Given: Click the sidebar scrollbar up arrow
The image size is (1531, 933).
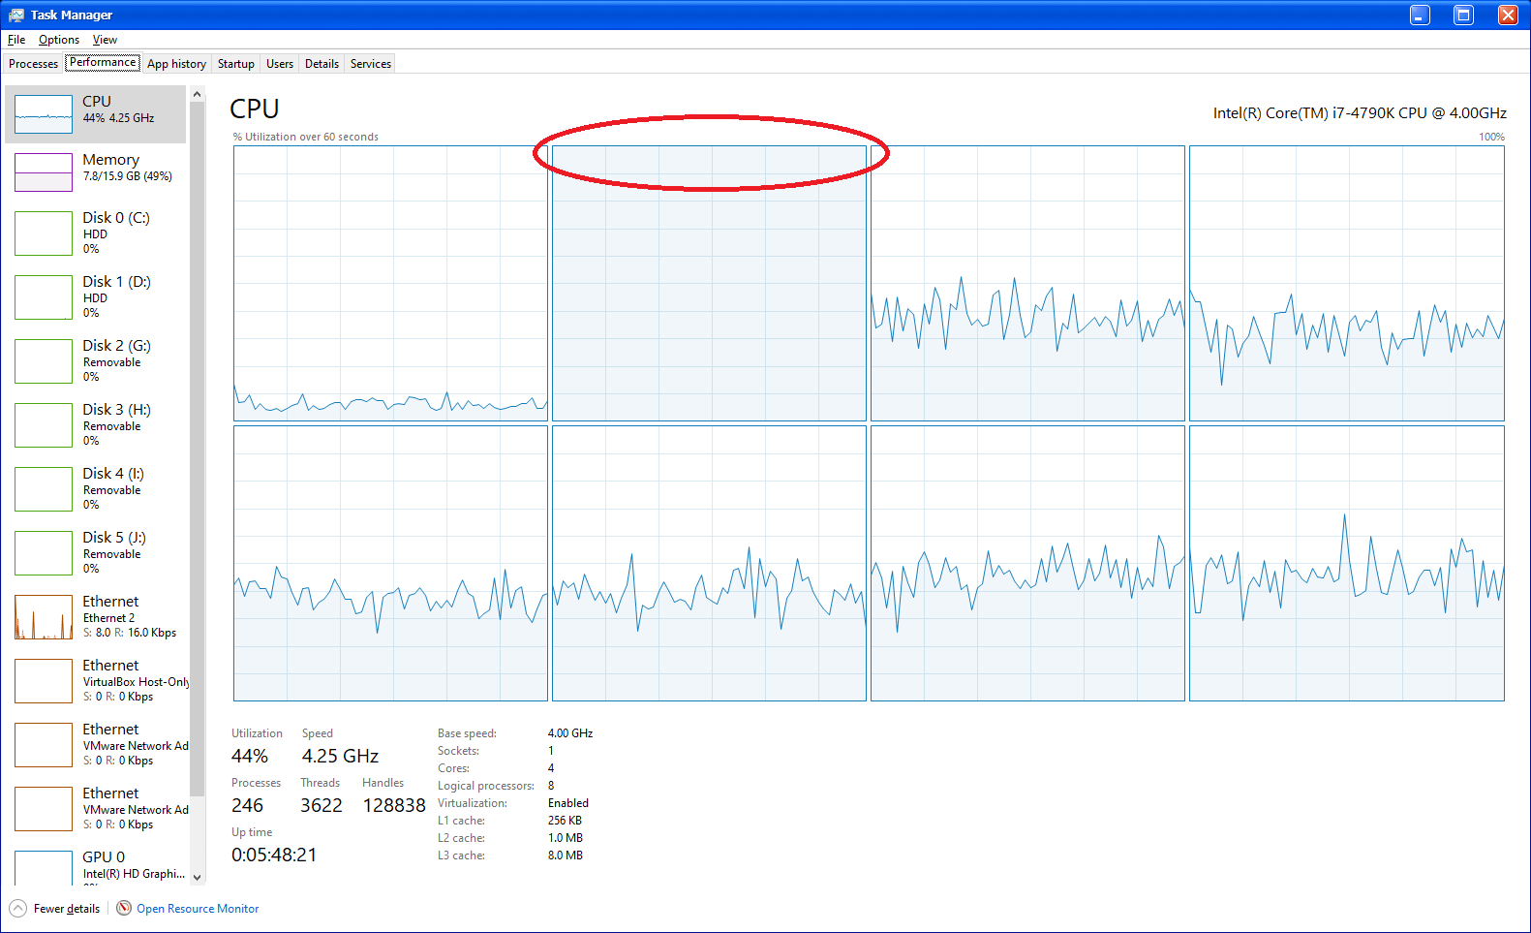Looking at the screenshot, I should point(198,94).
